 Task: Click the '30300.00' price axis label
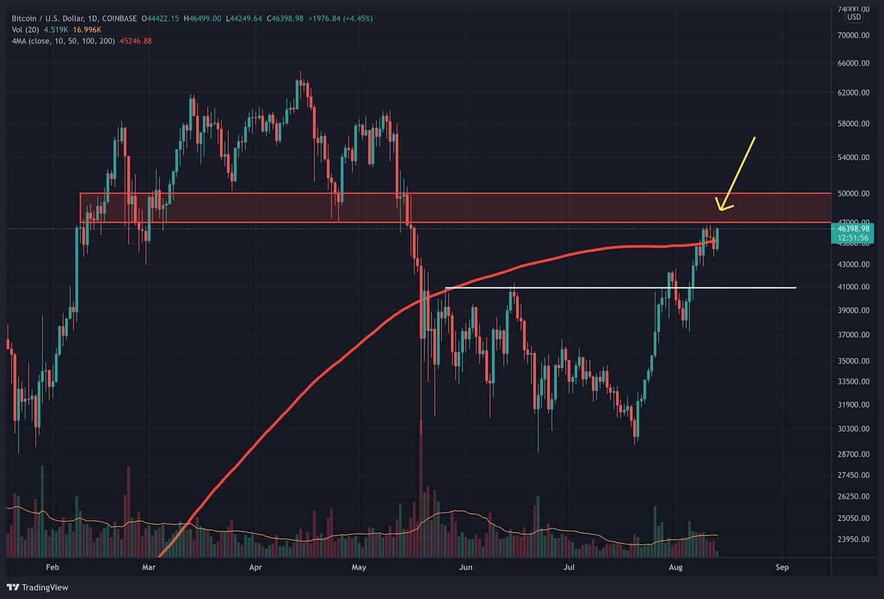coord(853,429)
